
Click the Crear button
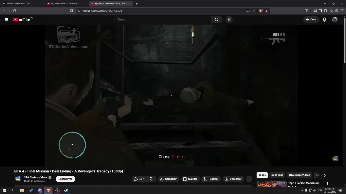point(311,20)
